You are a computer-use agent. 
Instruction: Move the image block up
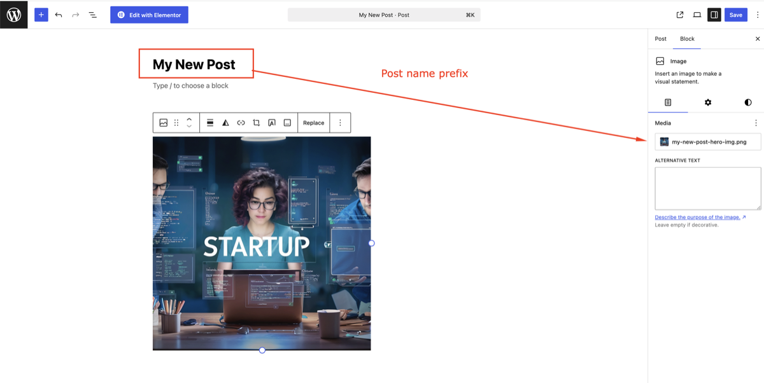189,119
